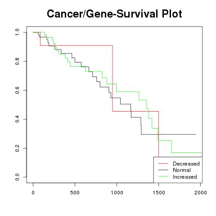
Task: Select the Normal legend label
Action: [x=182, y=170]
